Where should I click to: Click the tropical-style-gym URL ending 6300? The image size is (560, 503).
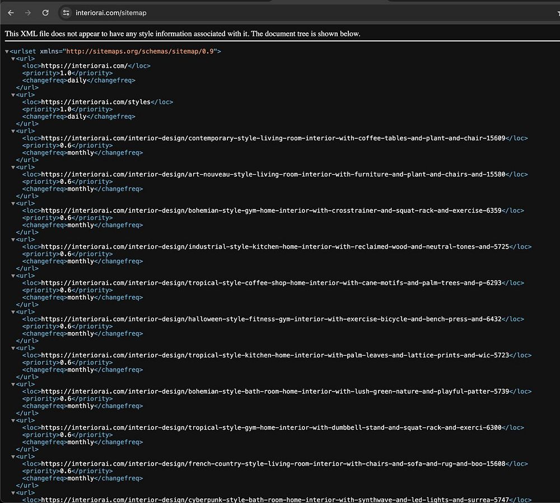pyautogui.click(x=272, y=427)
